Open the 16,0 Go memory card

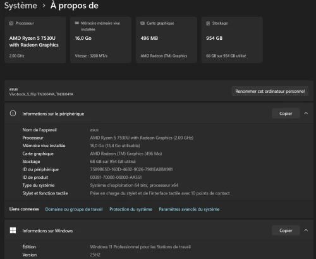pos(100,40)
